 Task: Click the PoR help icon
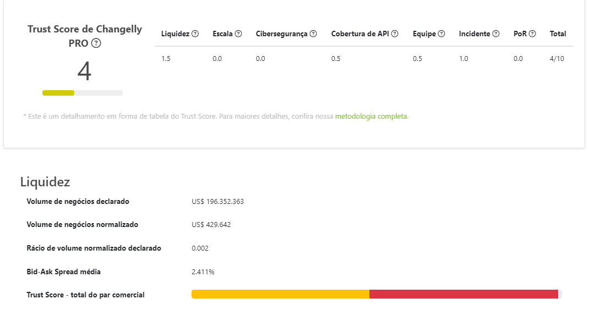pyautogui.click(x=532, y=34)
